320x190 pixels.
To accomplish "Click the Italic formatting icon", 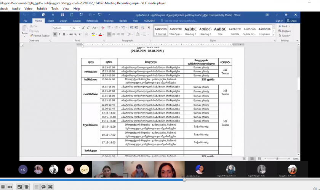I will click(x=59, y=34).
